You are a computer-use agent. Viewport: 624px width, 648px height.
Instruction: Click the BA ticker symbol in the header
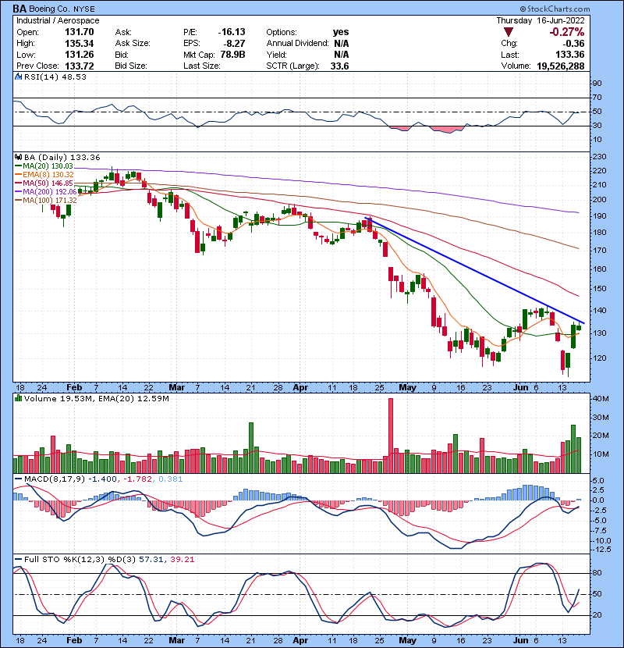pyautogui.click(x=19, y=9)
